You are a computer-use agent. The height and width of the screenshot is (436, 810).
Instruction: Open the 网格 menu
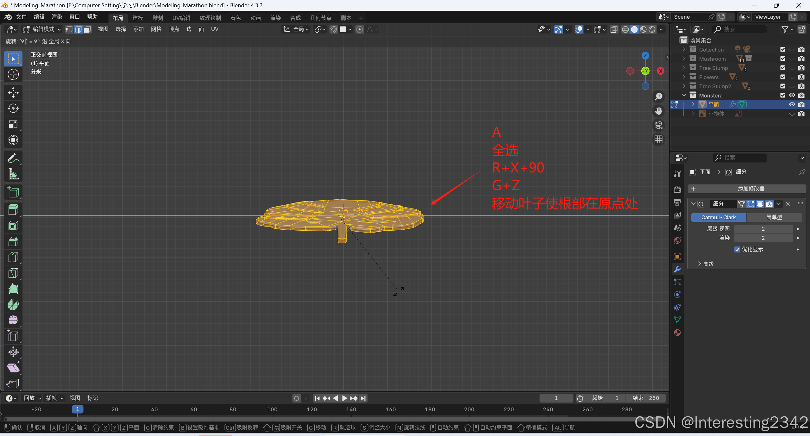pos(156,29)
